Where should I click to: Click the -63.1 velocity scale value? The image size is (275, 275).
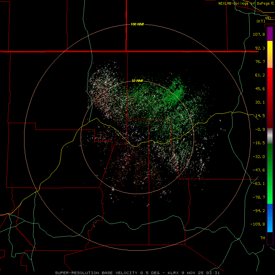click(259, 184)
